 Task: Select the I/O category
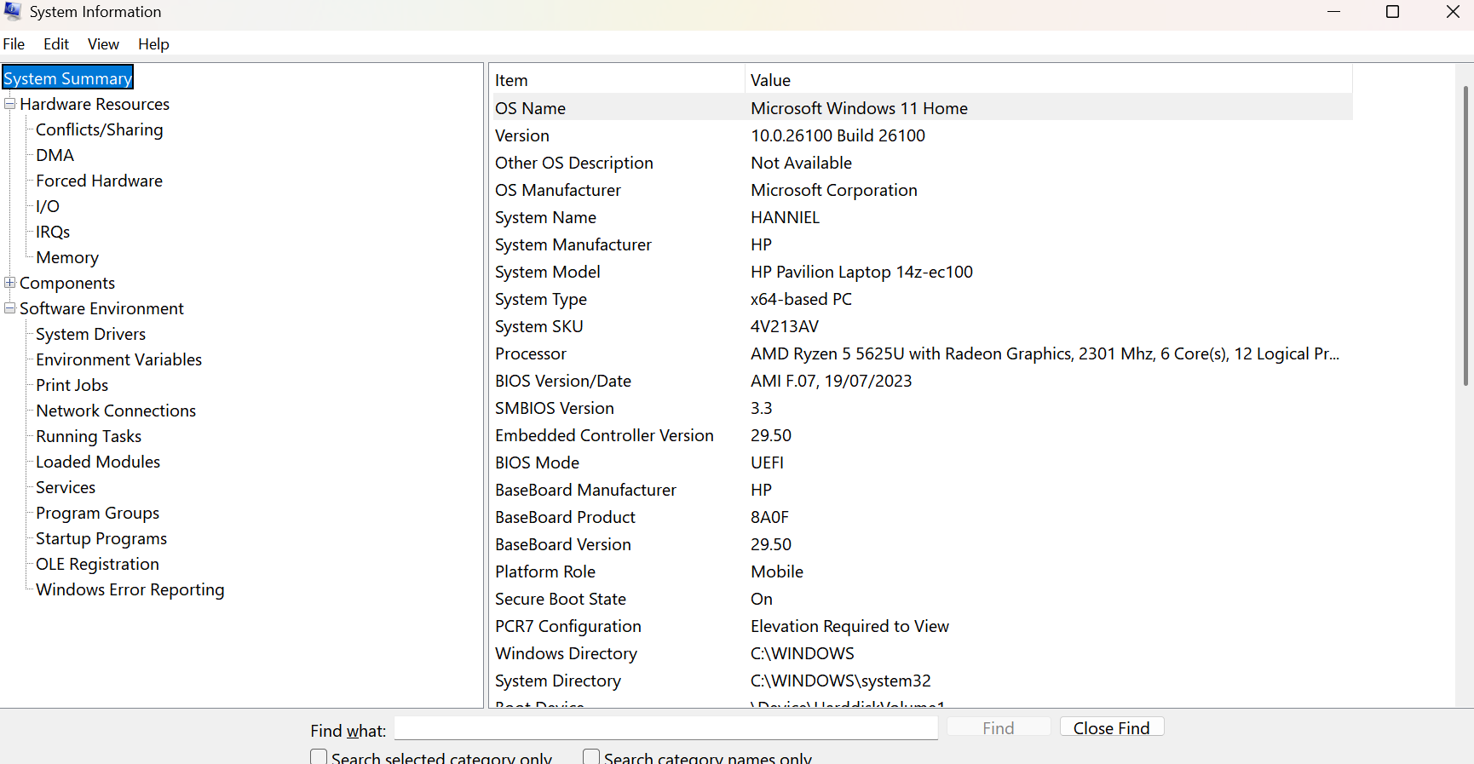coord(48,206)
